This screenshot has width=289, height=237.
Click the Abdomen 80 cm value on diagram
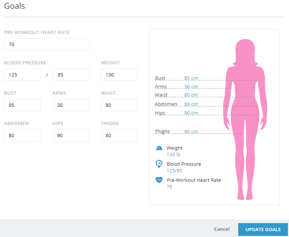coord(191,104)
